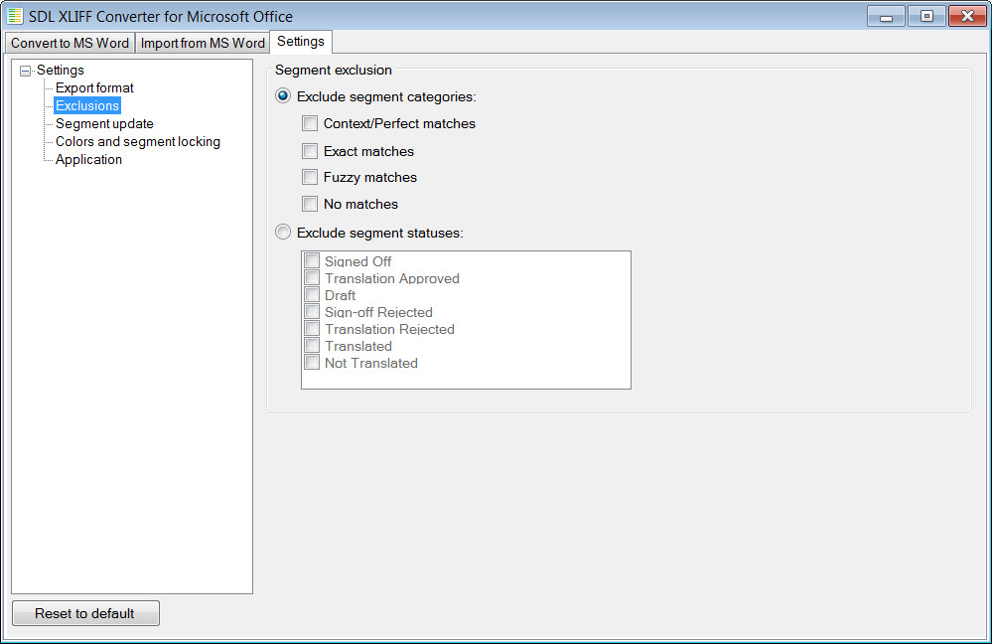This screenshot has height=644, width=992.
Task: Close the SDL XLIFF Converter window
Action: 967,16
